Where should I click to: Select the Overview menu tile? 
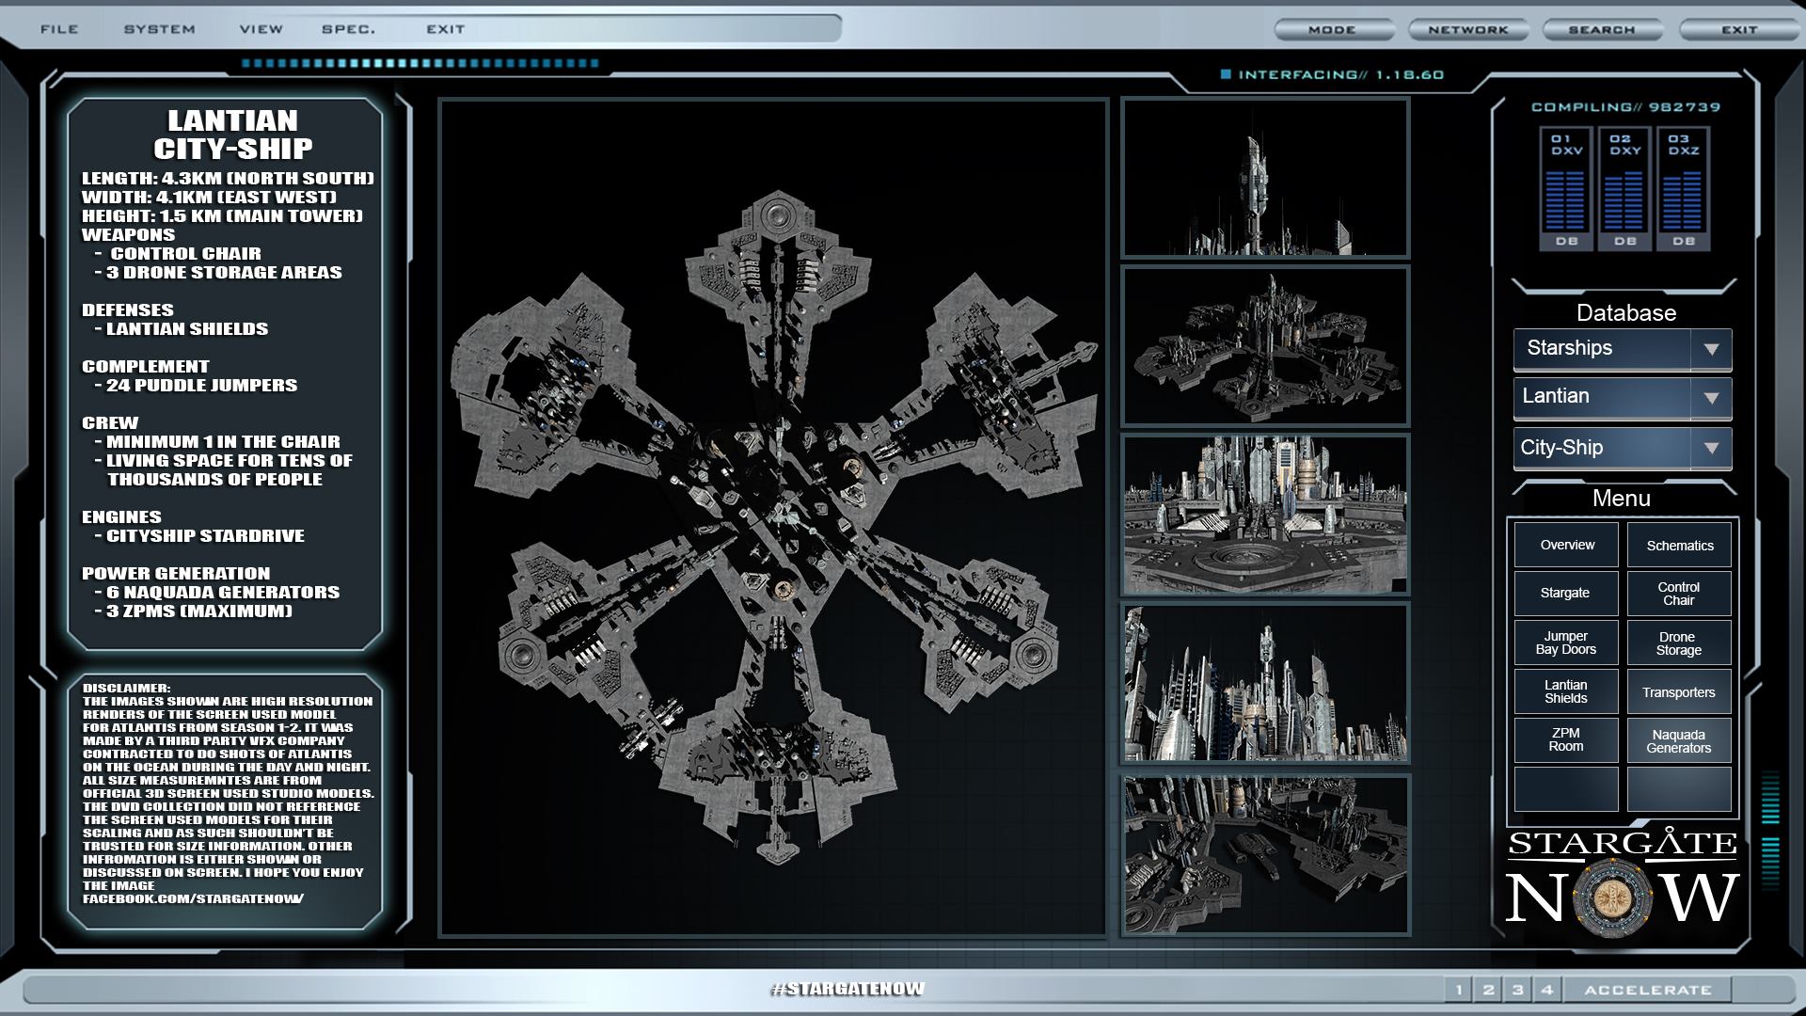pyautogui.click(x=1567, y=545)
